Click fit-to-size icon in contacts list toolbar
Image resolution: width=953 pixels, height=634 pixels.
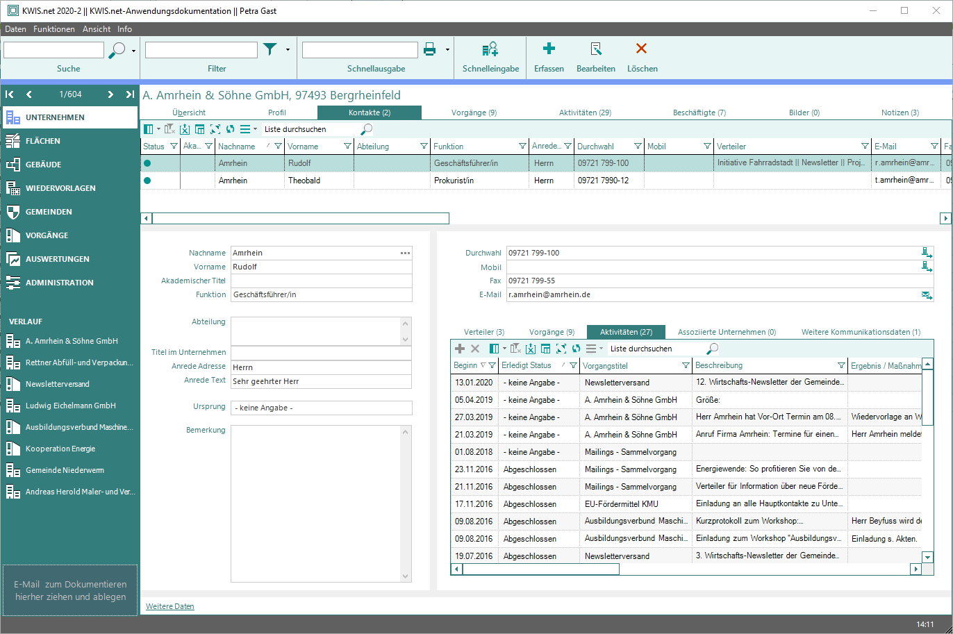click(215, 129)
